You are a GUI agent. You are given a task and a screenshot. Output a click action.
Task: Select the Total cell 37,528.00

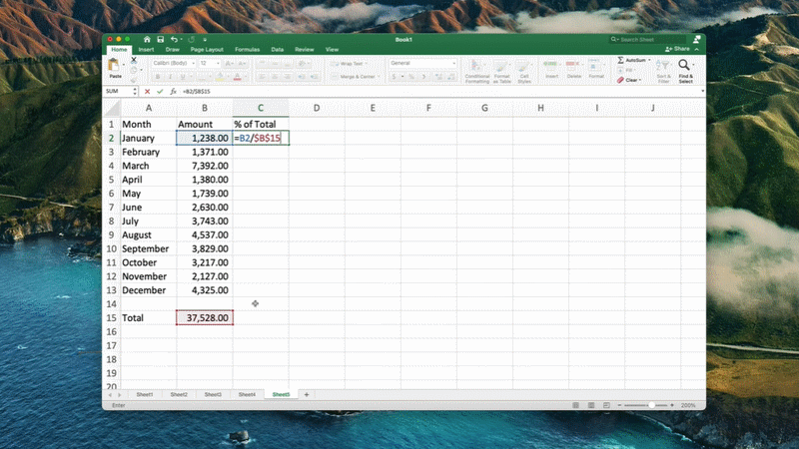point(205,317)
